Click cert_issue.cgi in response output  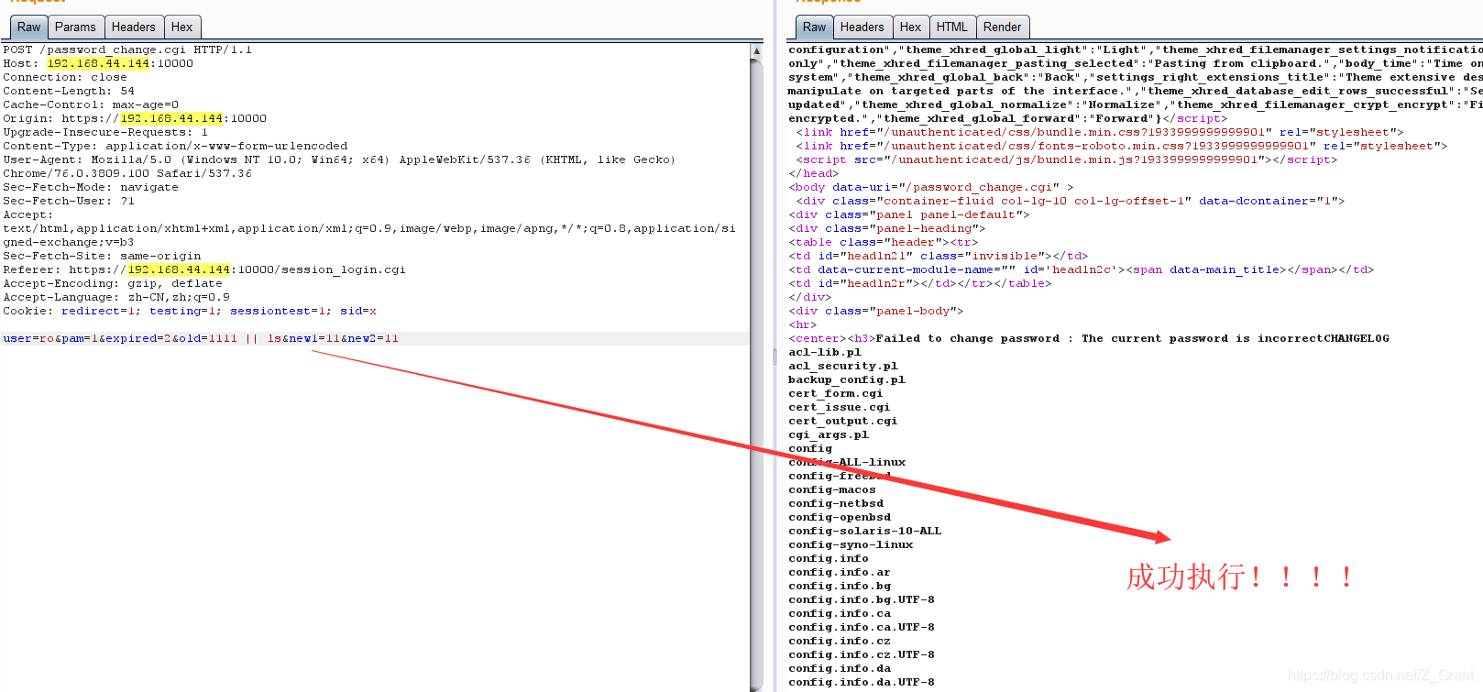click(x=840, y=407)
